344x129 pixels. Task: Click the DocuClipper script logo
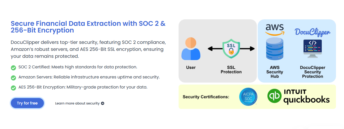[313, 32]
